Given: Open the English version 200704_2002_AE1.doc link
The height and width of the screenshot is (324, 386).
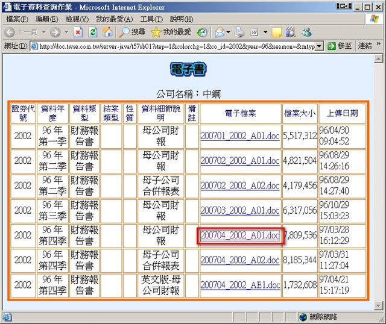Looking at the screenshot, I should tap(240, 285).
